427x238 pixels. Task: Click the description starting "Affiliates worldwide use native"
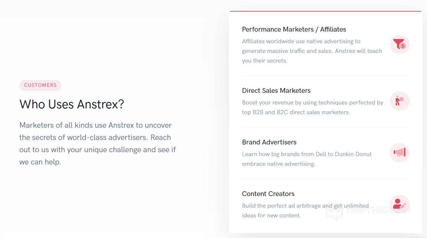point(312,51)
